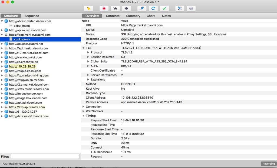This screenshot has height=168, width=277.
Task: Open the Notes tab
Action: tap(166, 16)
